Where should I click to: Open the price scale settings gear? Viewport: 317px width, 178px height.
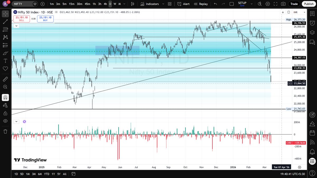tap(300, 167)
